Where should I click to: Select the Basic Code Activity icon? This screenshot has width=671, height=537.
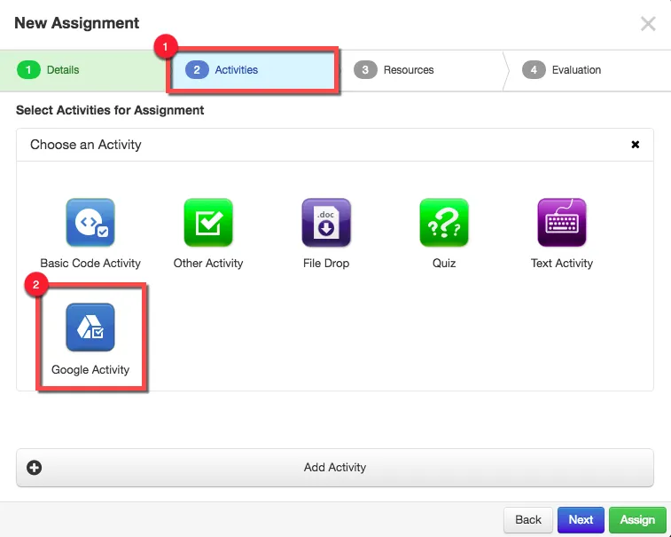[x=90, y=222]
